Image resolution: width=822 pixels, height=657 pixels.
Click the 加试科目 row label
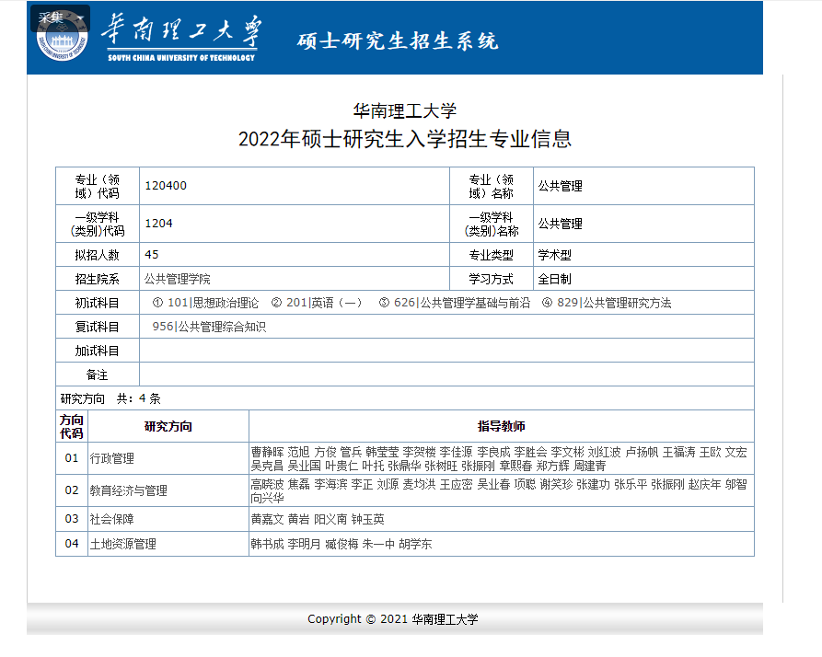[97, 351]
